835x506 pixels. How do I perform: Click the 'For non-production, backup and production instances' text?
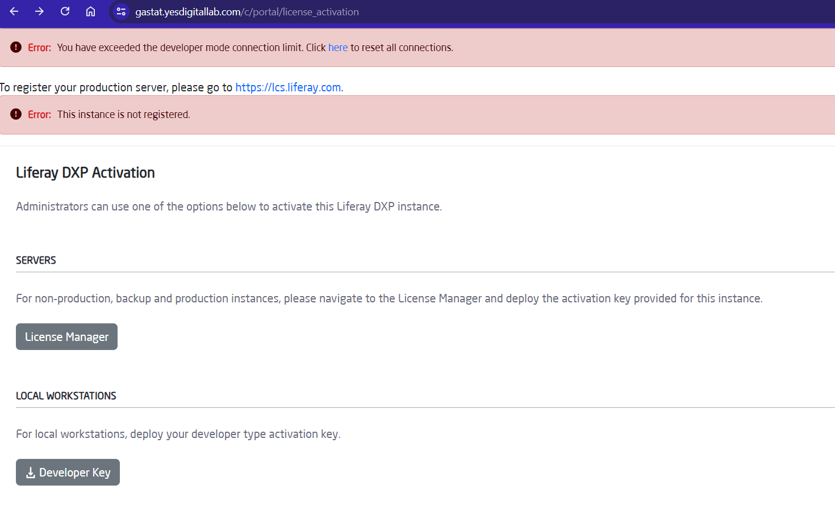click(x=389, y=298)
